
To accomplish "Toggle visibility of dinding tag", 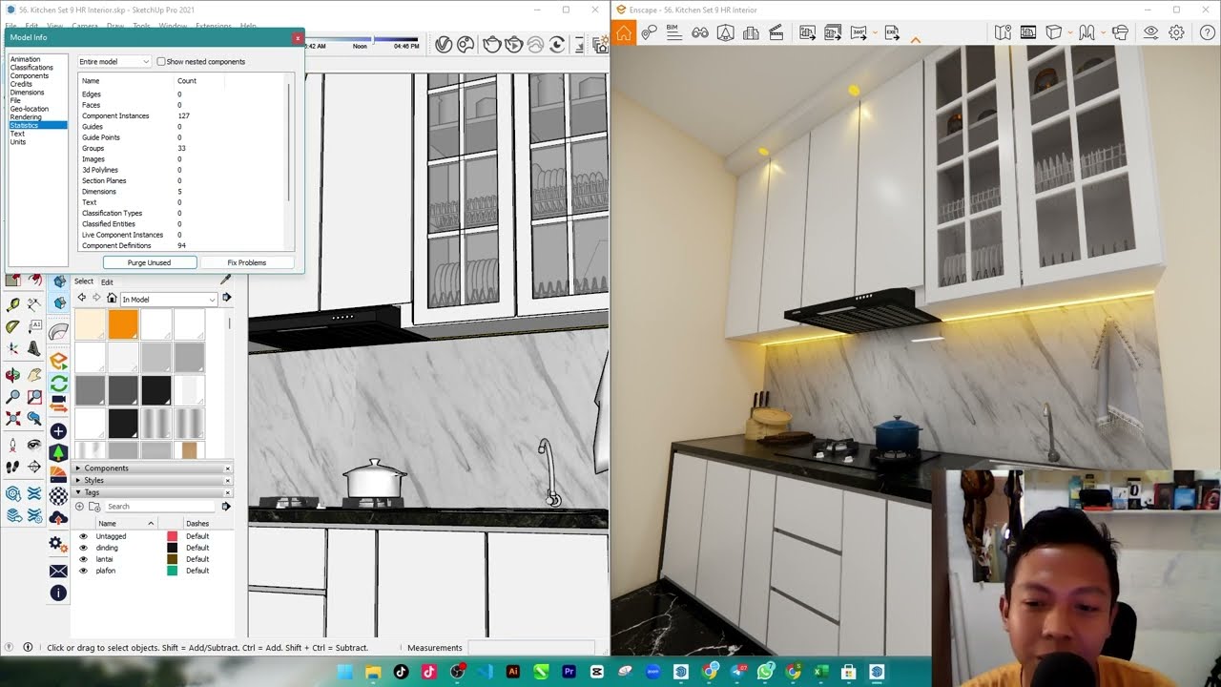I will (x=83, y=548).
